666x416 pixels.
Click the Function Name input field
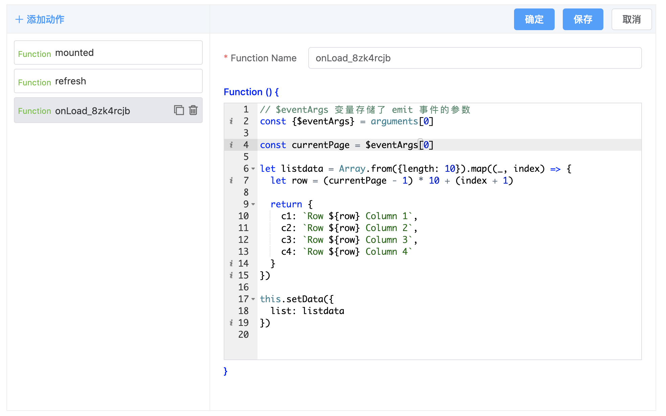coord(474,58)
